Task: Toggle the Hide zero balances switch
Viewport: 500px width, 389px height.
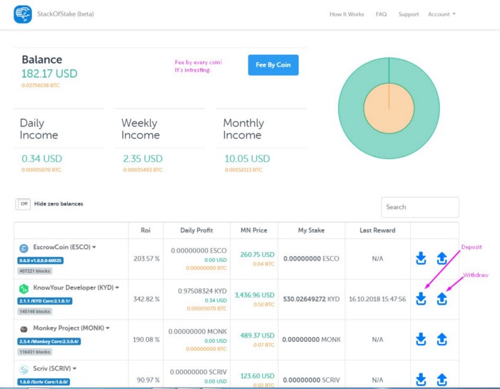Action: [x=23, y=204]
